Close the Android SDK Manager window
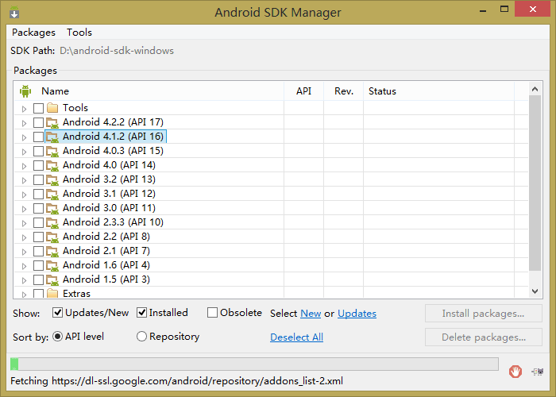Screen dimensions: 556x397 tap(533, 10)
